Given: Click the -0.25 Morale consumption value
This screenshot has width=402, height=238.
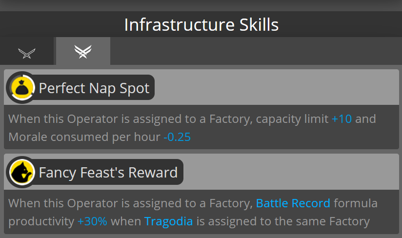Looking at the screenshot, I should click(x=177, y=137).
